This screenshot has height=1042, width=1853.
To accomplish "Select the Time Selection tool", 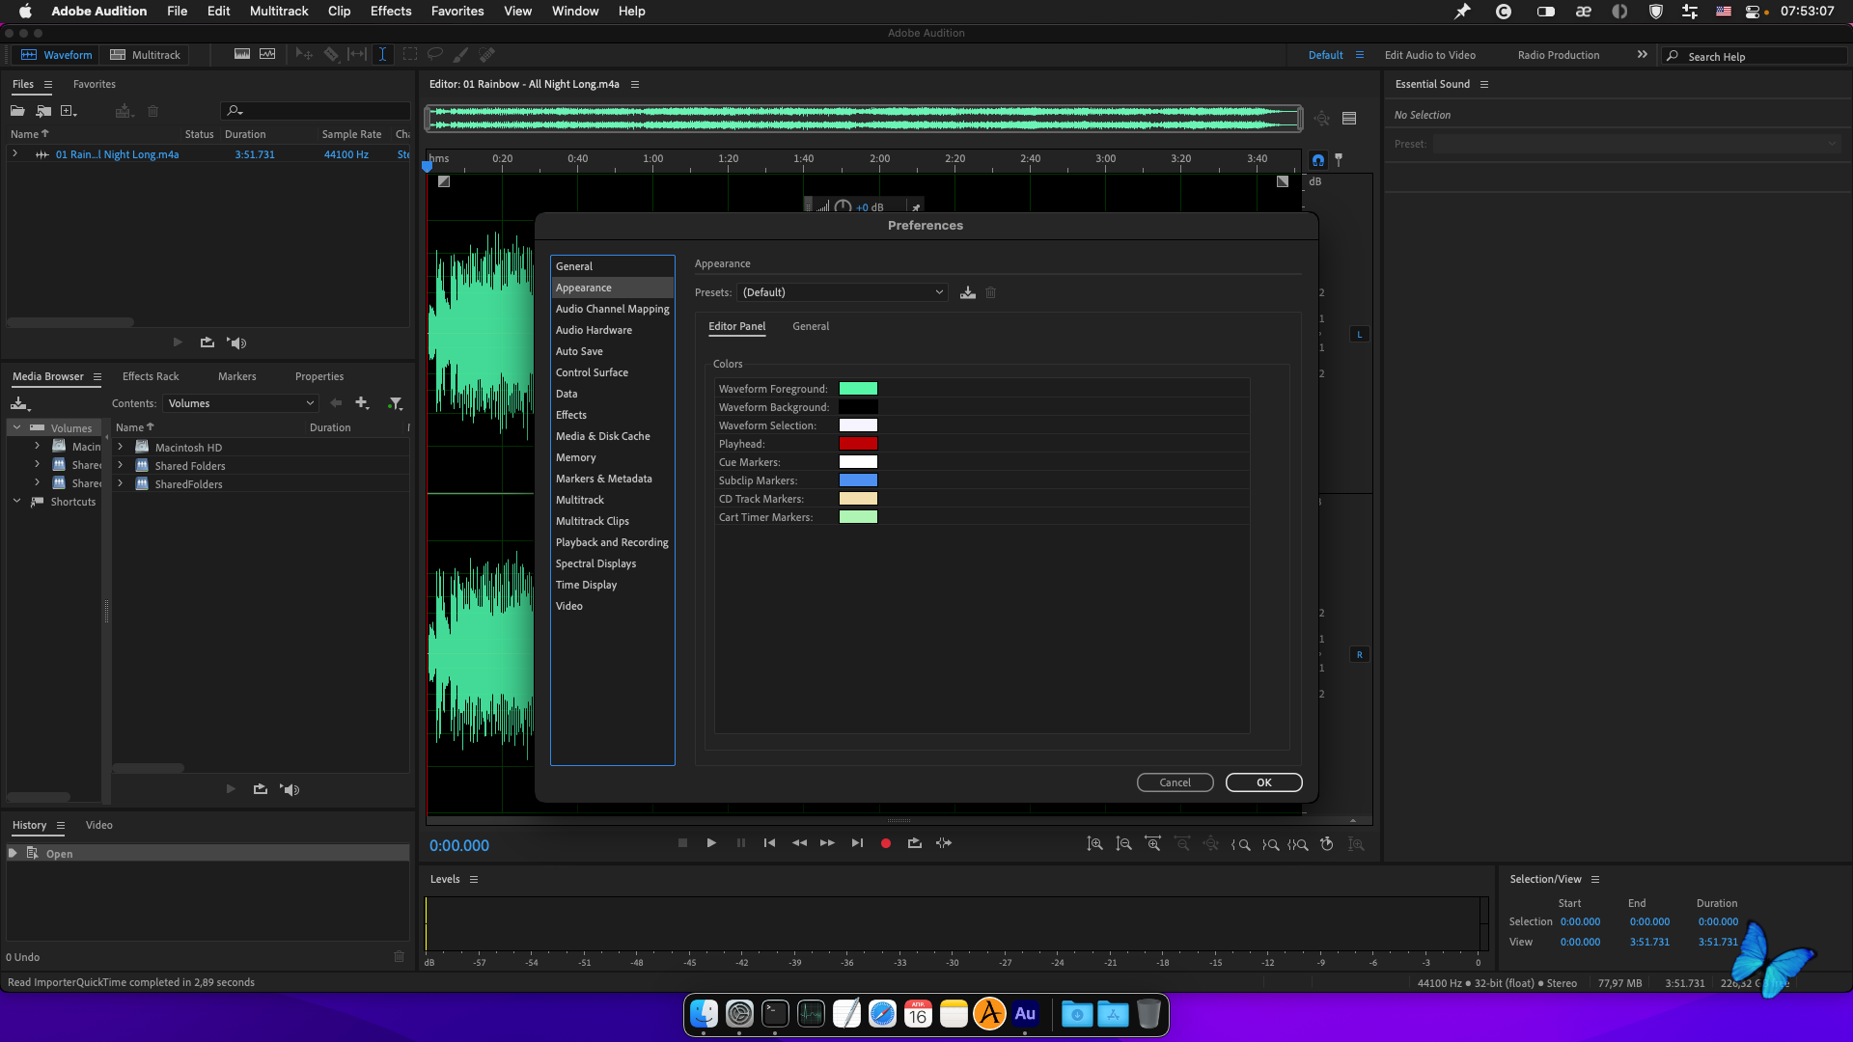I will 382,55.
